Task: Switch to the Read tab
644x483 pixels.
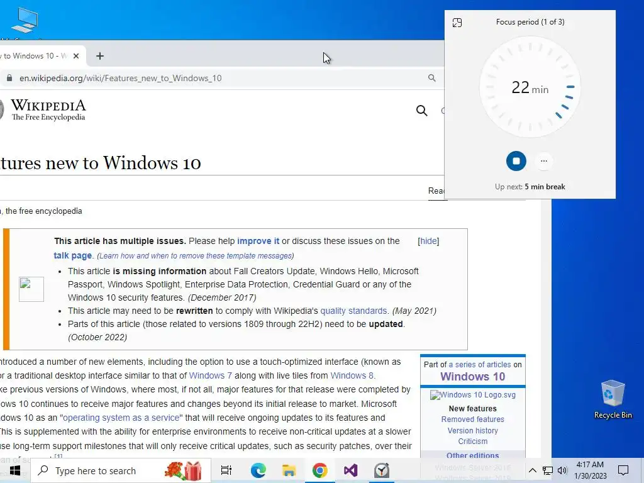Action: coord(436,191)
